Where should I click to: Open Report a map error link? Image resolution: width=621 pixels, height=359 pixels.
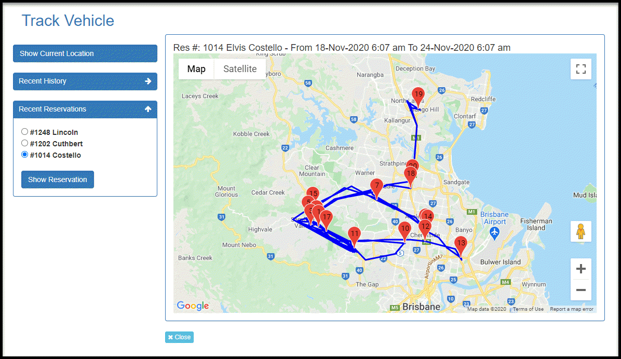point(572,309)
